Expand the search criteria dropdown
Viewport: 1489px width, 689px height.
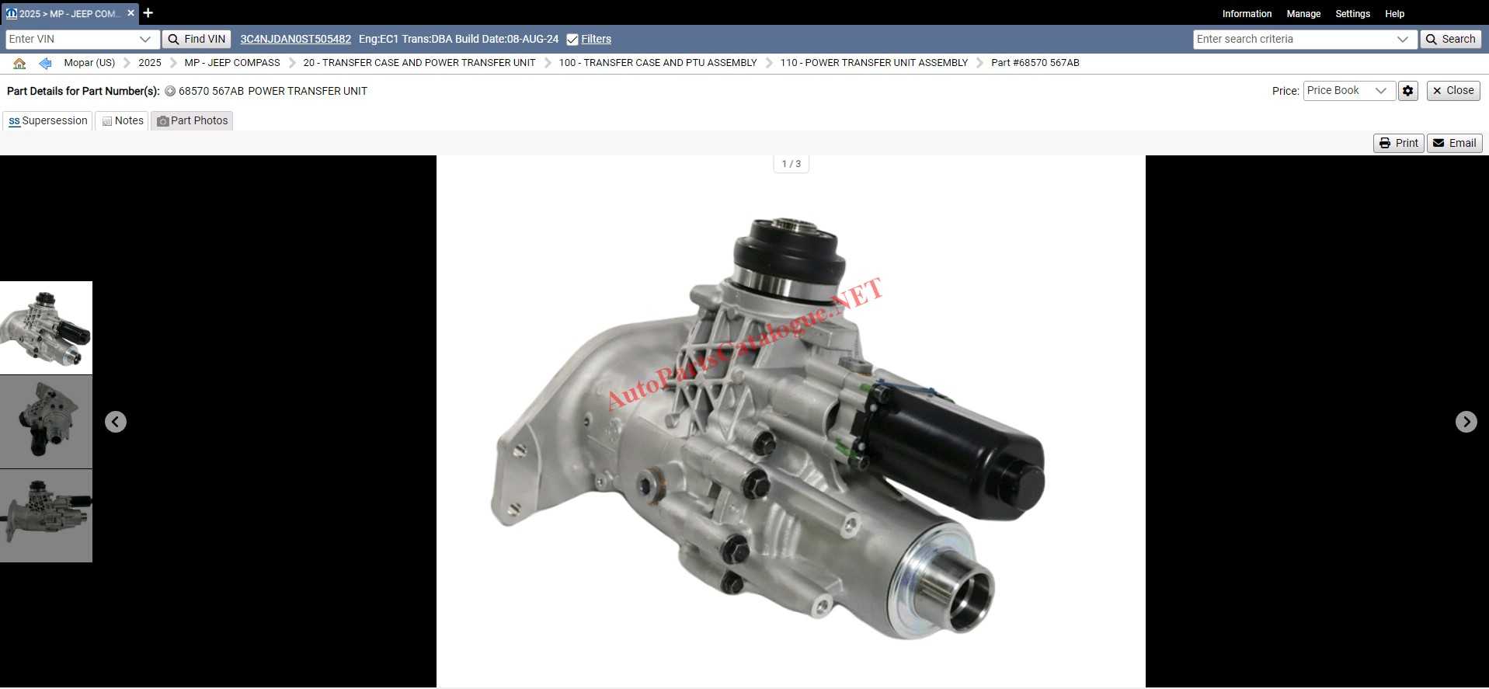[1402, 40]
